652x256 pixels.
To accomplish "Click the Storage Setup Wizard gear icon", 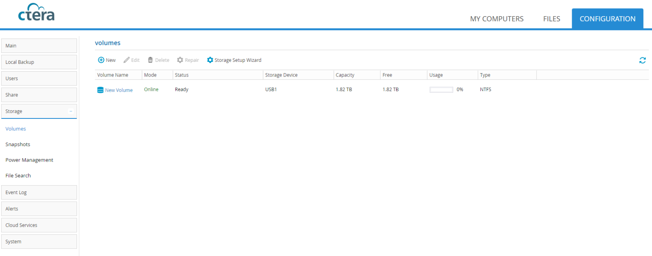I will click(210, 60).
